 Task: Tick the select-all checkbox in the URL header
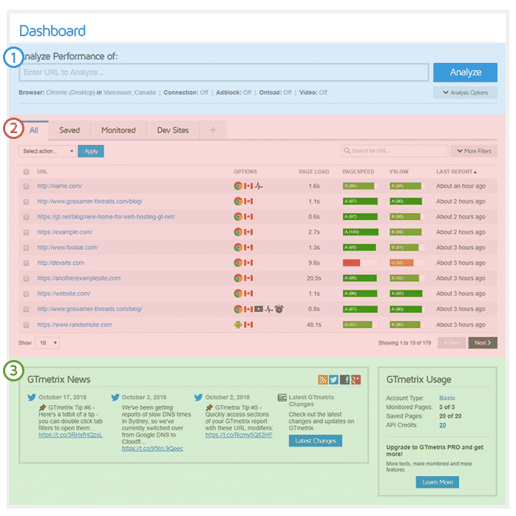(27, 172)
